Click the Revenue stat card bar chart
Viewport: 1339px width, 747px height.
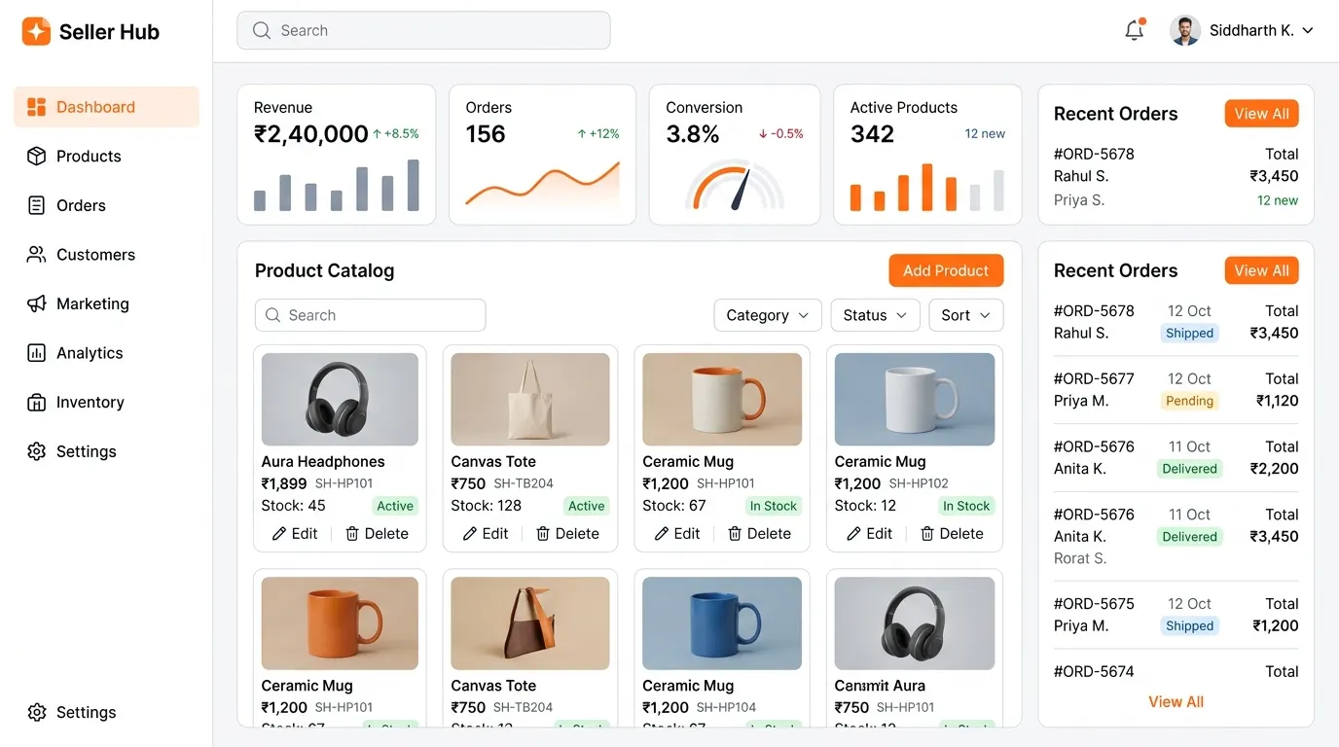pyautogui.click(x=337, y=186)
